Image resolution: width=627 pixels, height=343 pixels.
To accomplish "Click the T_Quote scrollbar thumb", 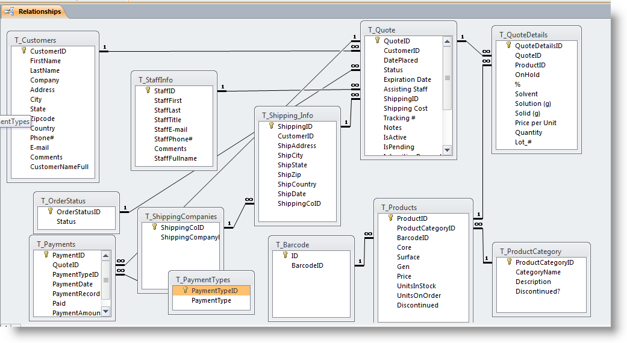I will point(448,78).
